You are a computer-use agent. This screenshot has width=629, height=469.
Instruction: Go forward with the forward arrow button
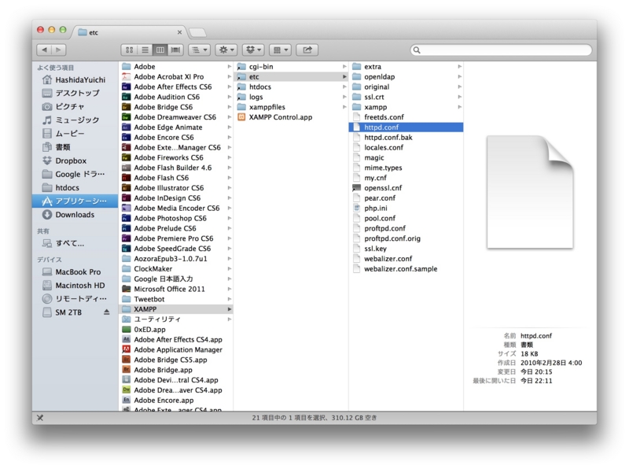point(58,50)
